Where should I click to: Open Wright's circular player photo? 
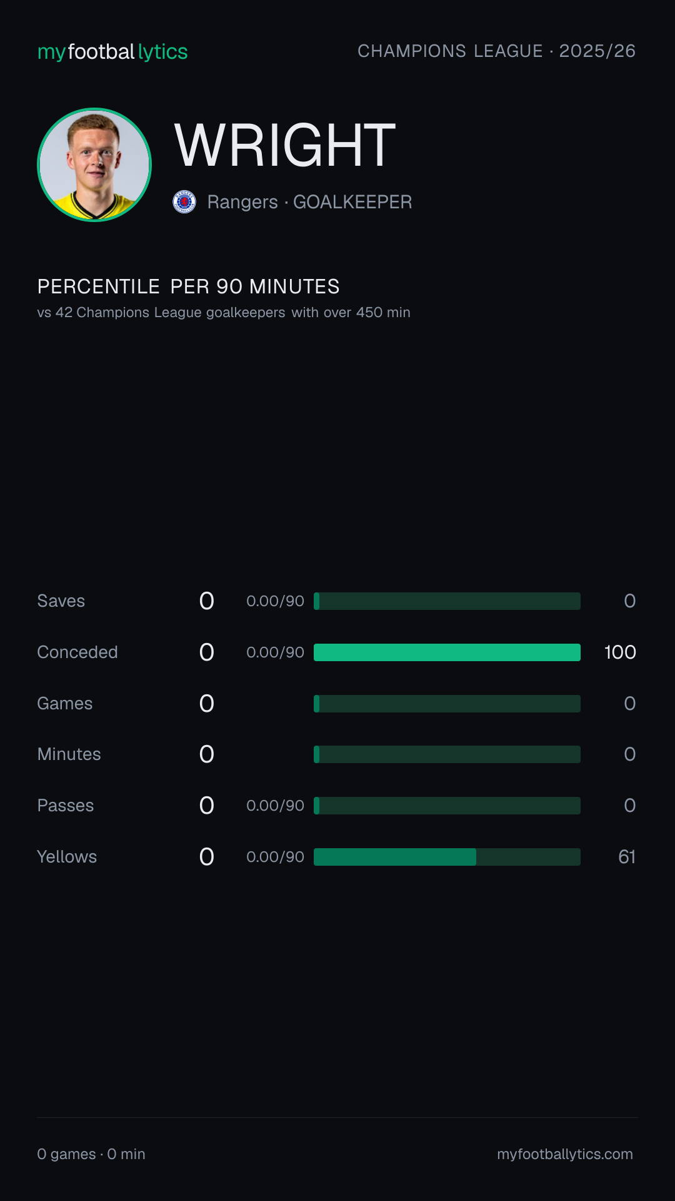[94, 165]
